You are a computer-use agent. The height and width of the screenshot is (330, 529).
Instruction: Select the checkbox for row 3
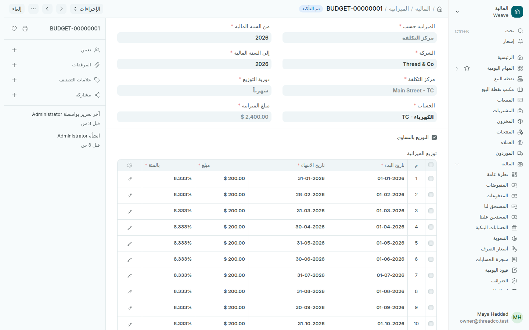[431, 211]
